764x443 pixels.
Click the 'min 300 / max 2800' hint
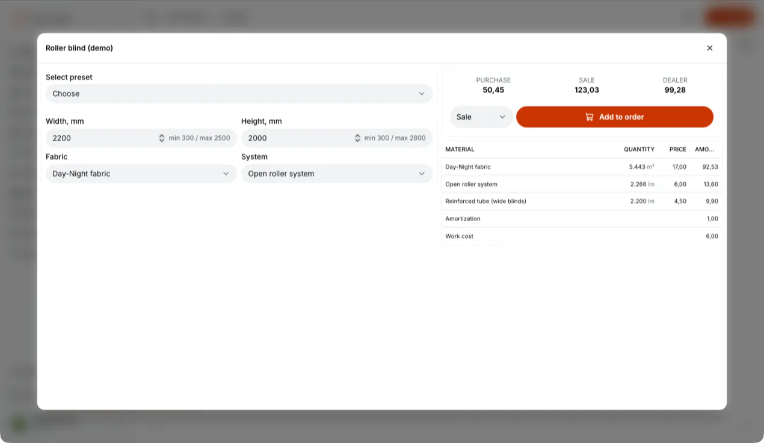pyautogui.click(x=395, y=138)
